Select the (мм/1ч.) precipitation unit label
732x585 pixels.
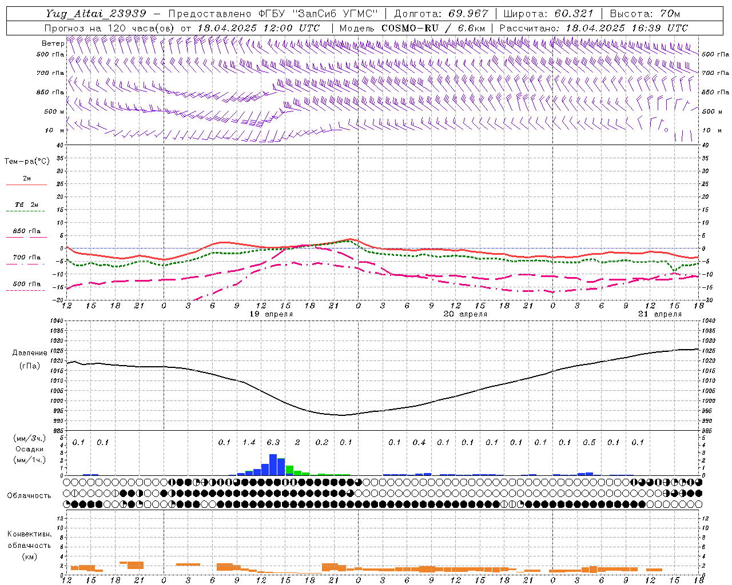[x=30, y=460]
